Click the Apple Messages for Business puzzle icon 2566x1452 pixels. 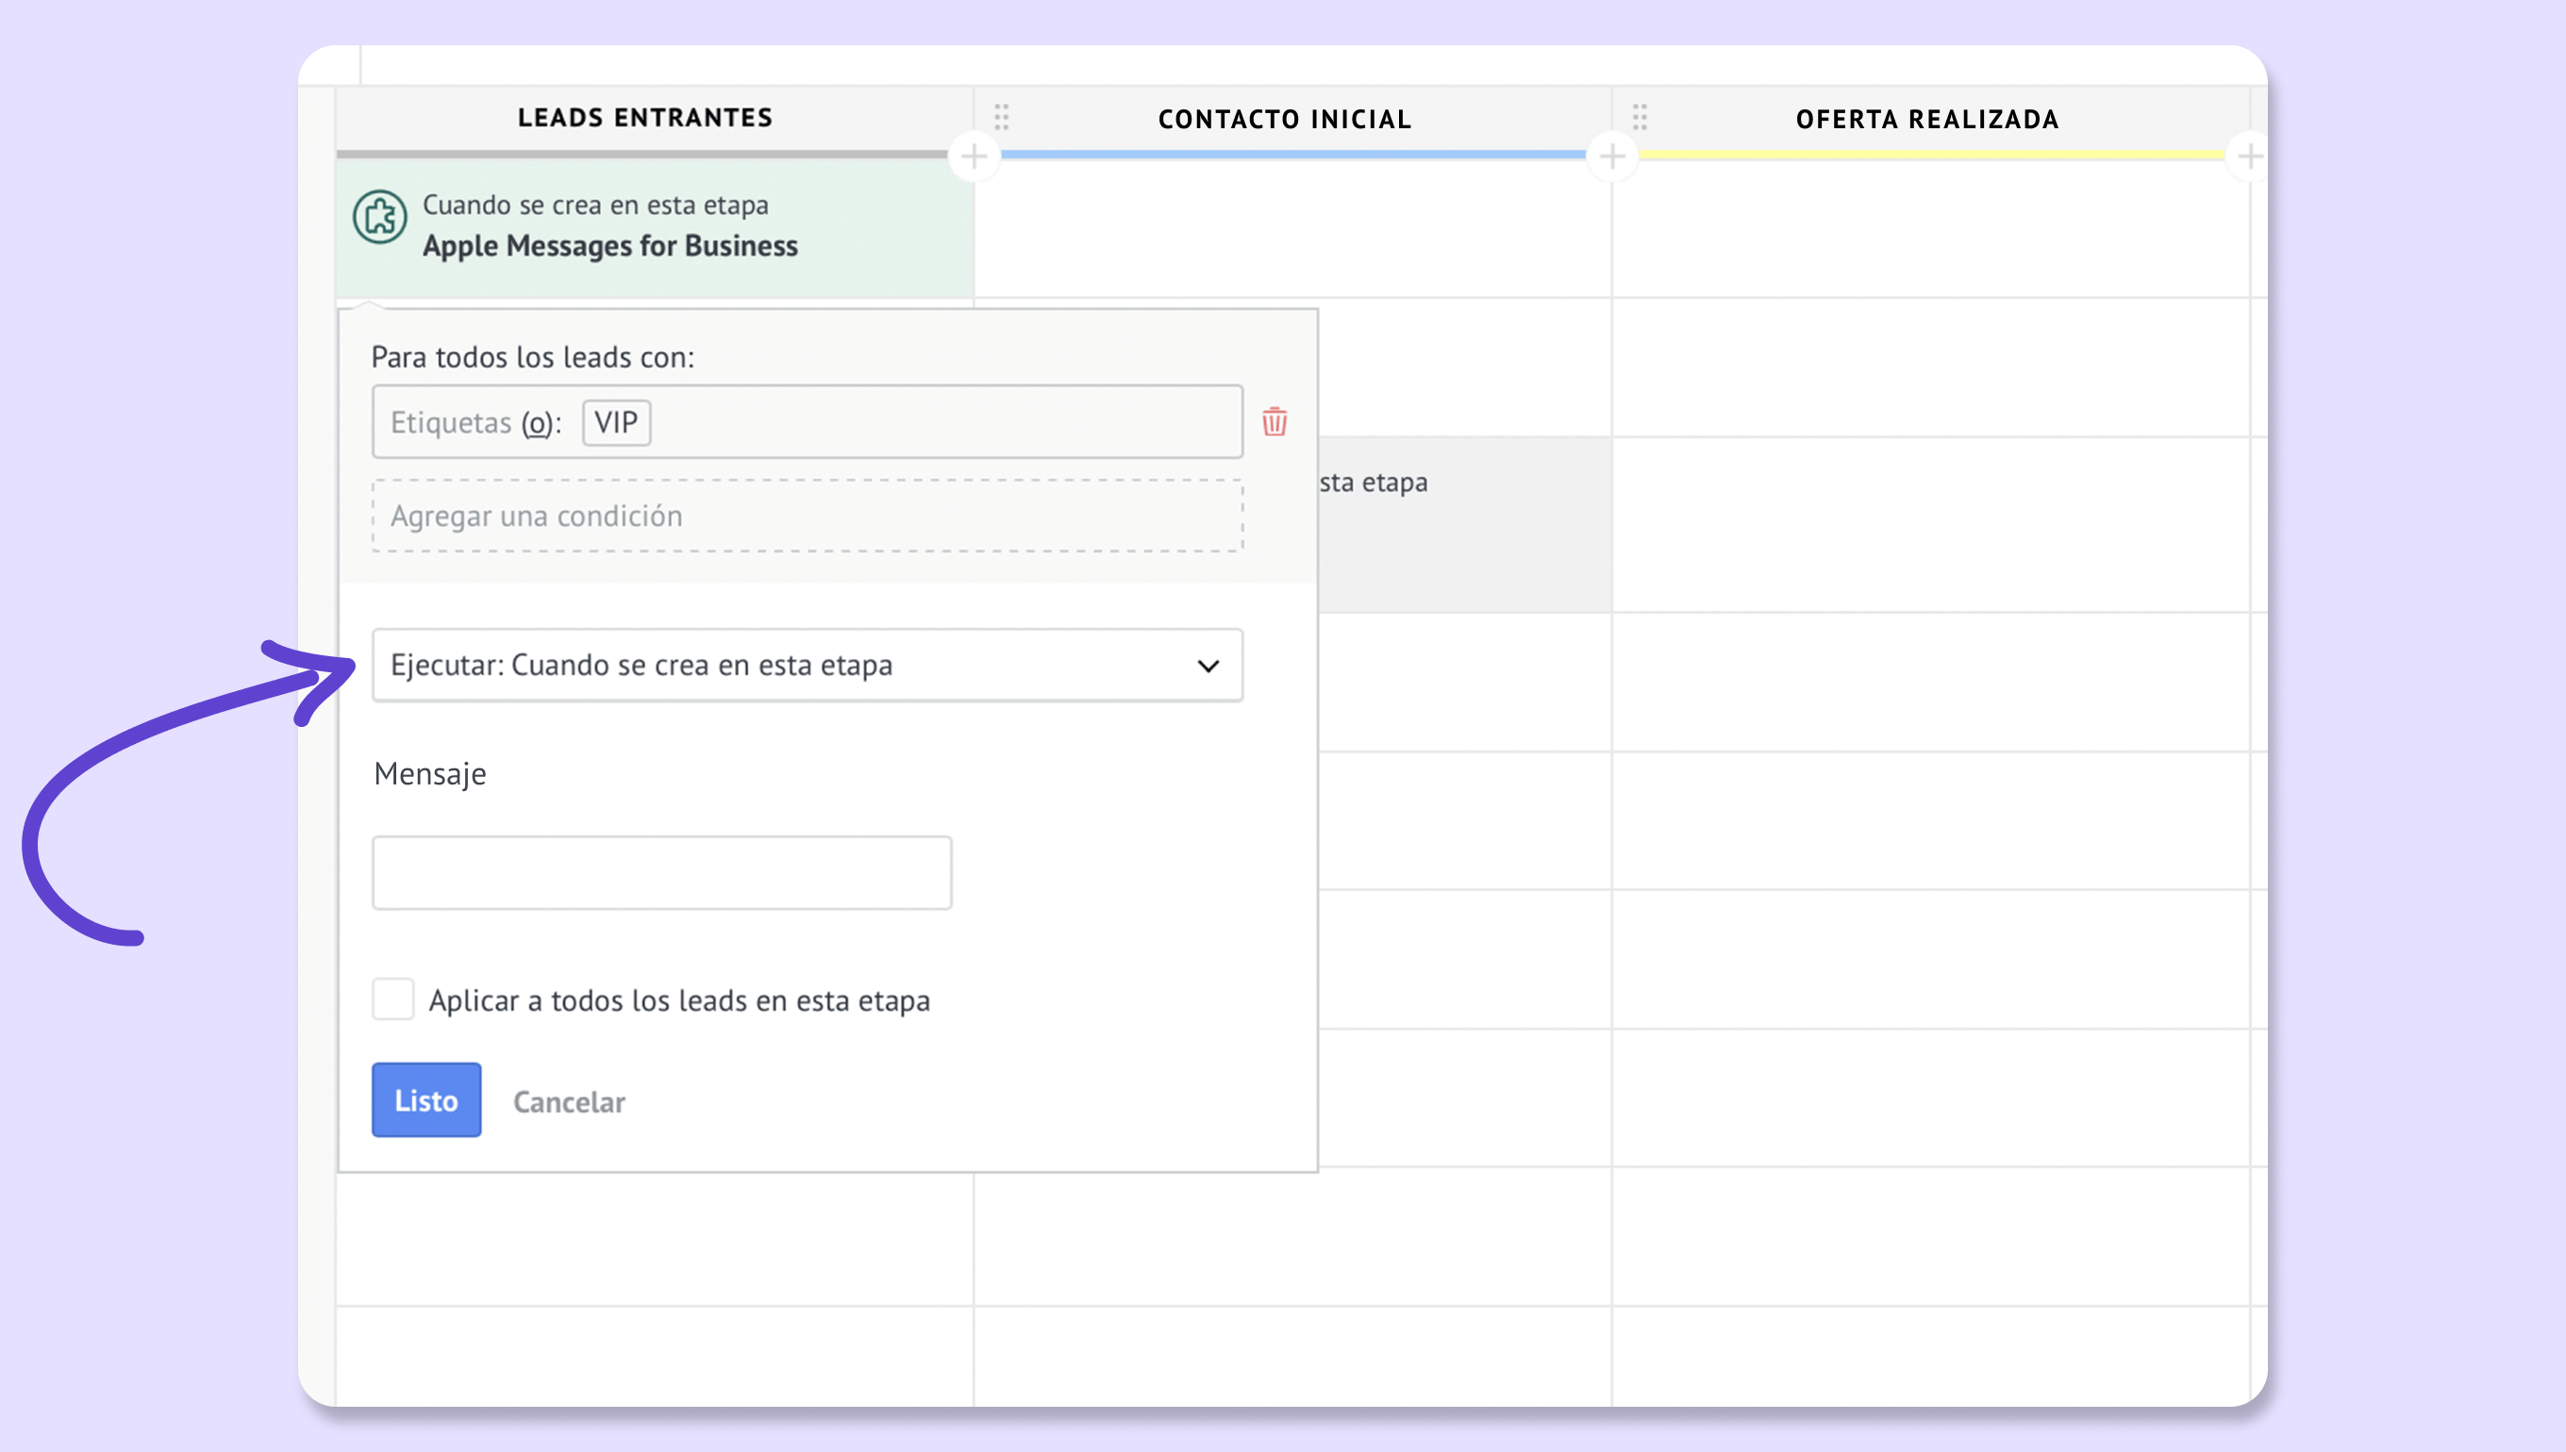379,218
